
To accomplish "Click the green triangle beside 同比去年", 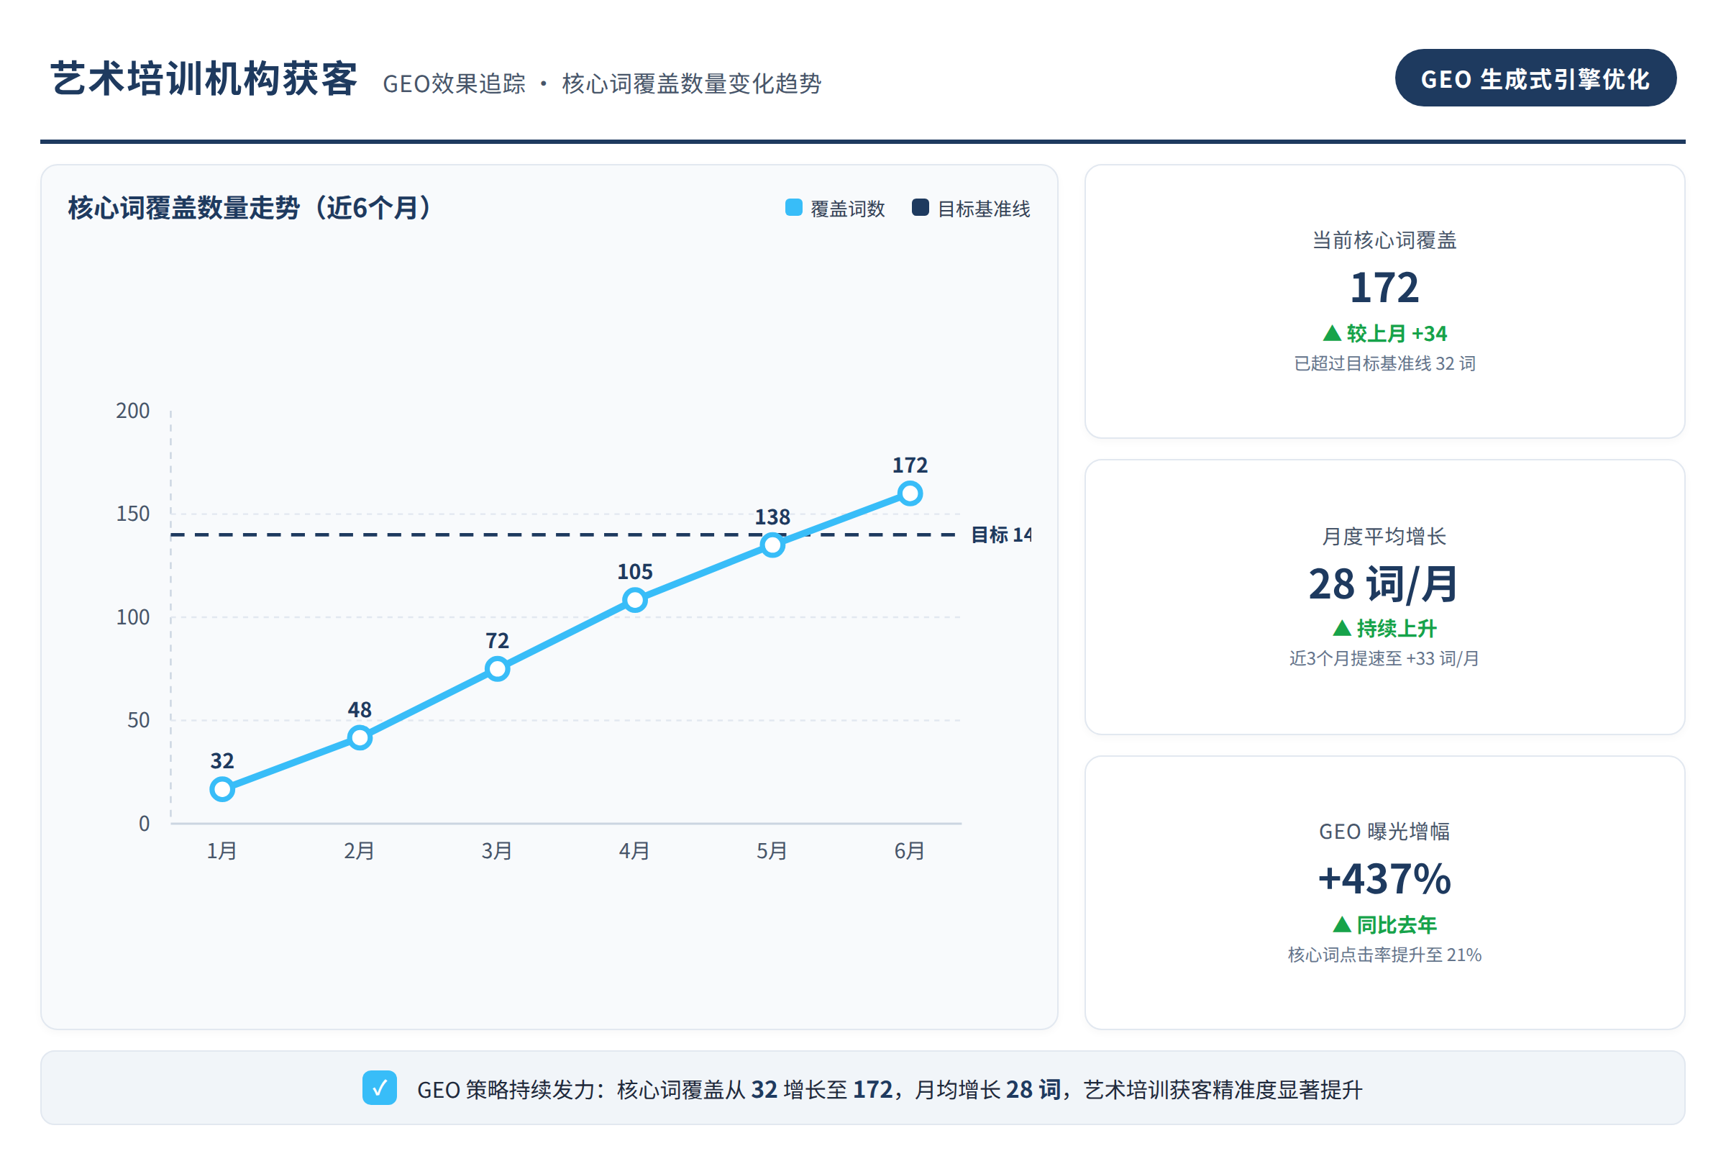I will coord(1341,925).
